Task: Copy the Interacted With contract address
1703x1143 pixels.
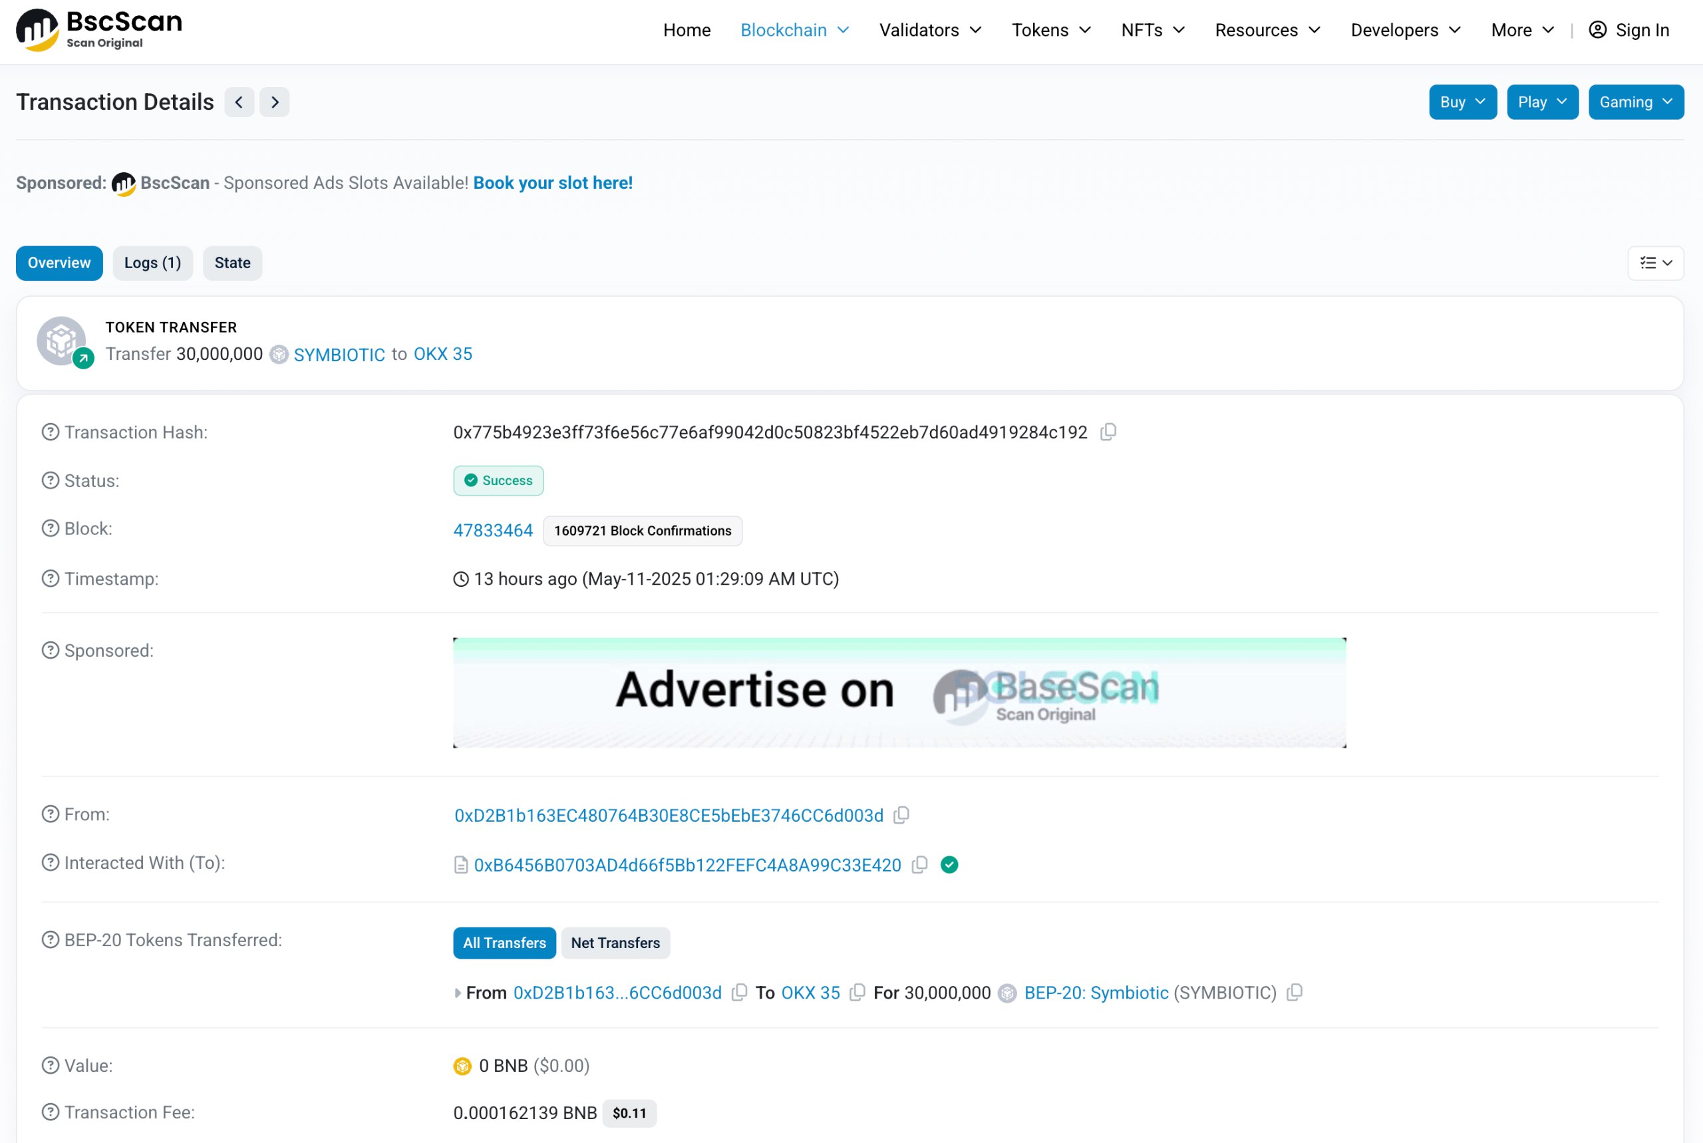Action: tap(919, 864)
